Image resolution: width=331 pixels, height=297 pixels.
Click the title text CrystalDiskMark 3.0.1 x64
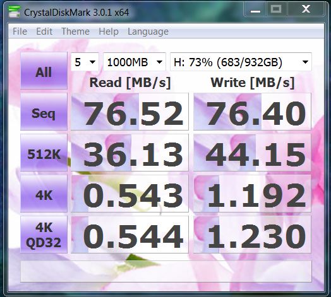click(76, 12)
